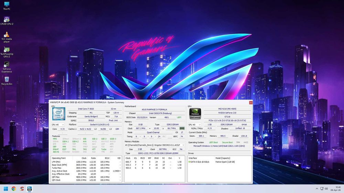
Task: Select the 533.3 memory timing row
Action: point(154,165)
